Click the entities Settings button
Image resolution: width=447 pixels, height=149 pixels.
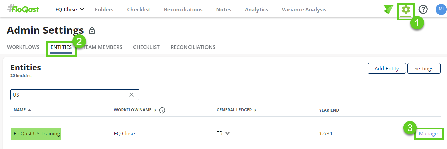pos(424,68)
